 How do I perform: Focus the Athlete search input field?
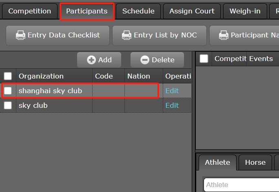pos(241,185)
